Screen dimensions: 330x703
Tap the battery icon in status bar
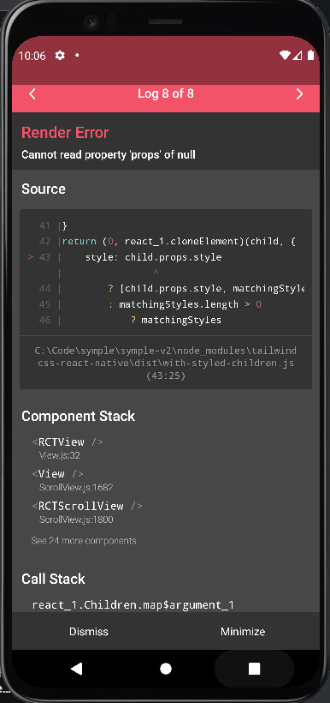pos(311,55)
